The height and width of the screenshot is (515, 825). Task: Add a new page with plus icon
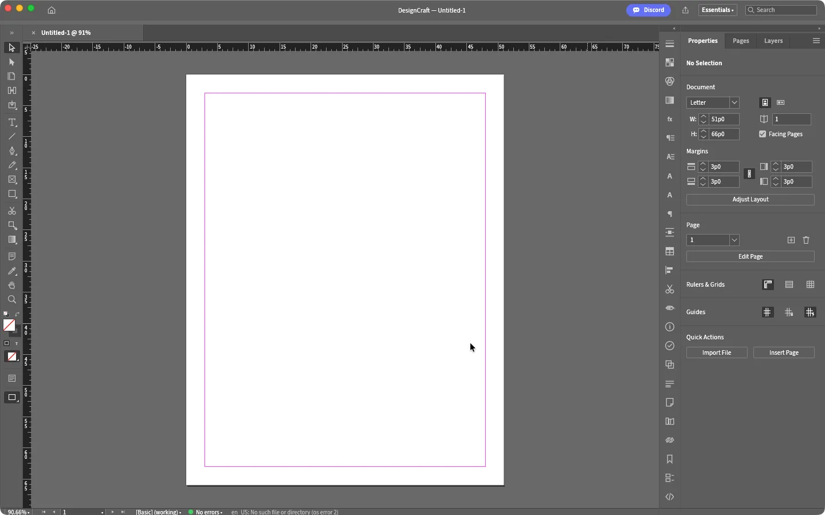pos(791,240)
